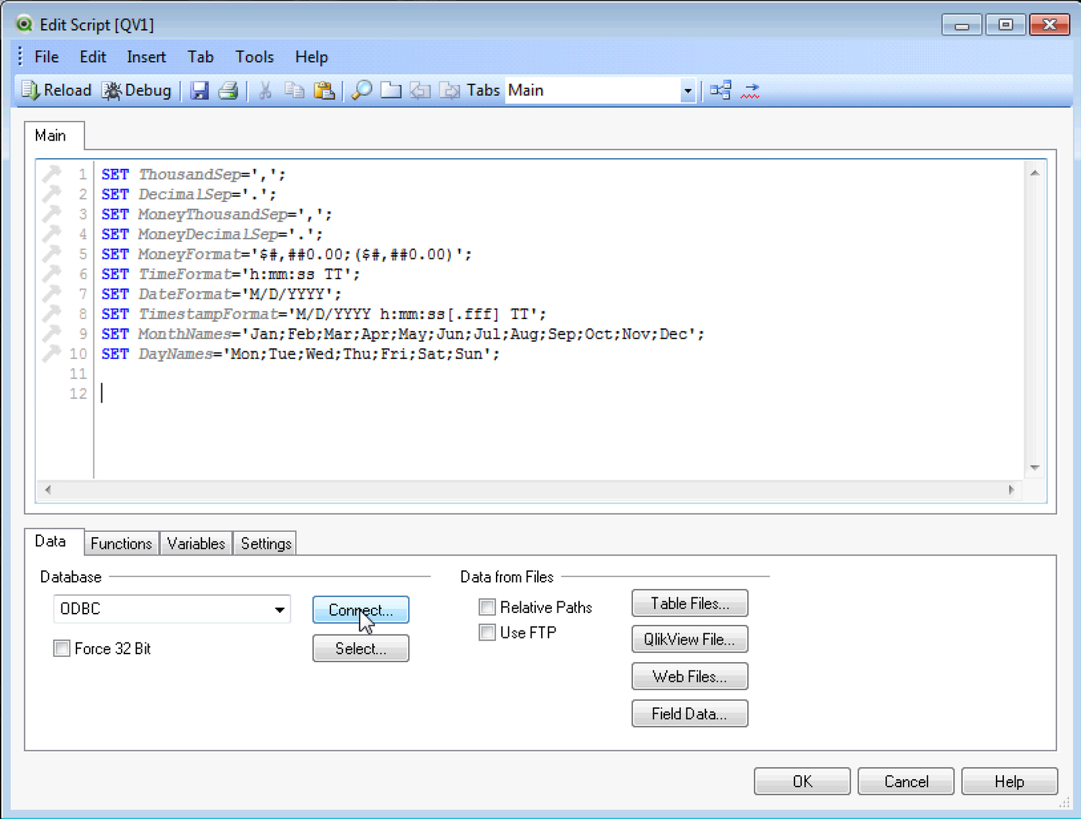The image size is (1081, 819).
Task: Enable the Force 32 Bit checkbox
Action: point(61,649)
